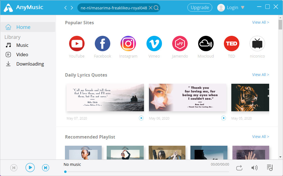Open Music library in sidebar
This screenshot has width=283, height=176.
pos(22,45)
